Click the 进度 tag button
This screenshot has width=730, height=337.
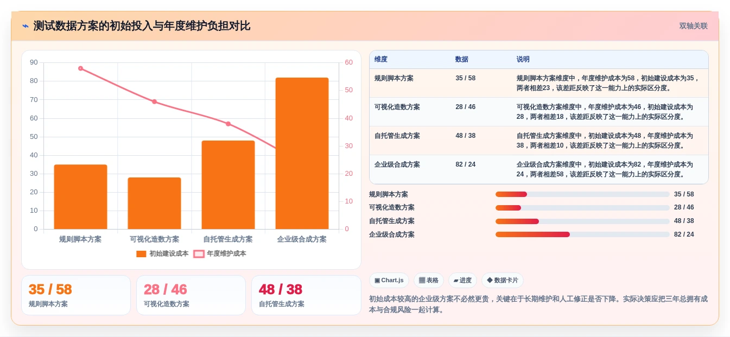click(x=462, y=281)
